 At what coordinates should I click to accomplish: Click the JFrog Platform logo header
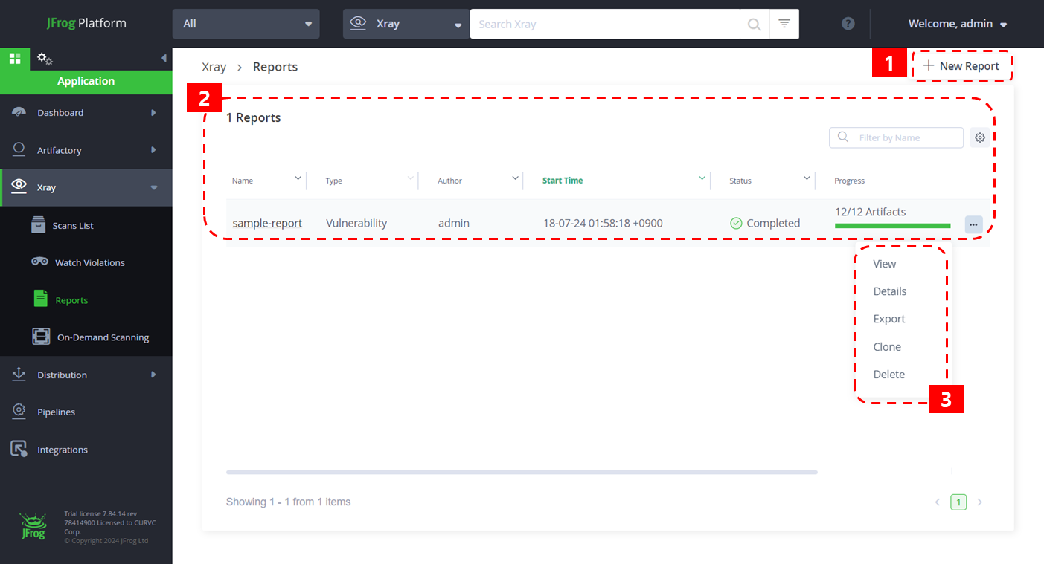point(86,23)
